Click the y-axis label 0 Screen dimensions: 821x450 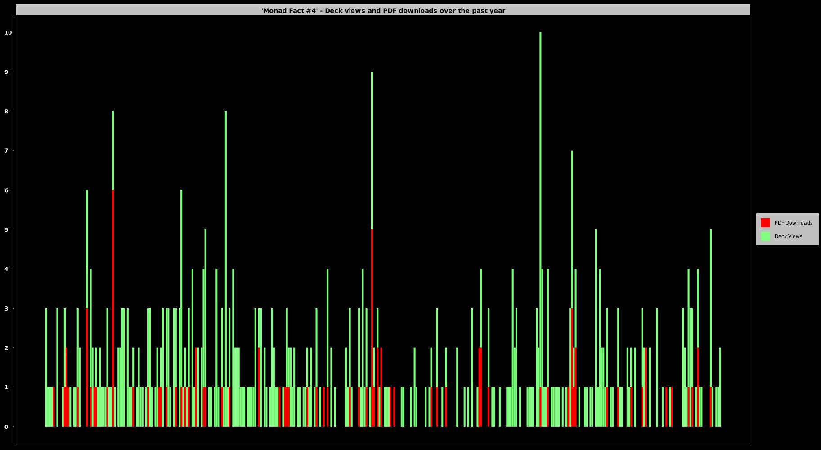point(6,427)
